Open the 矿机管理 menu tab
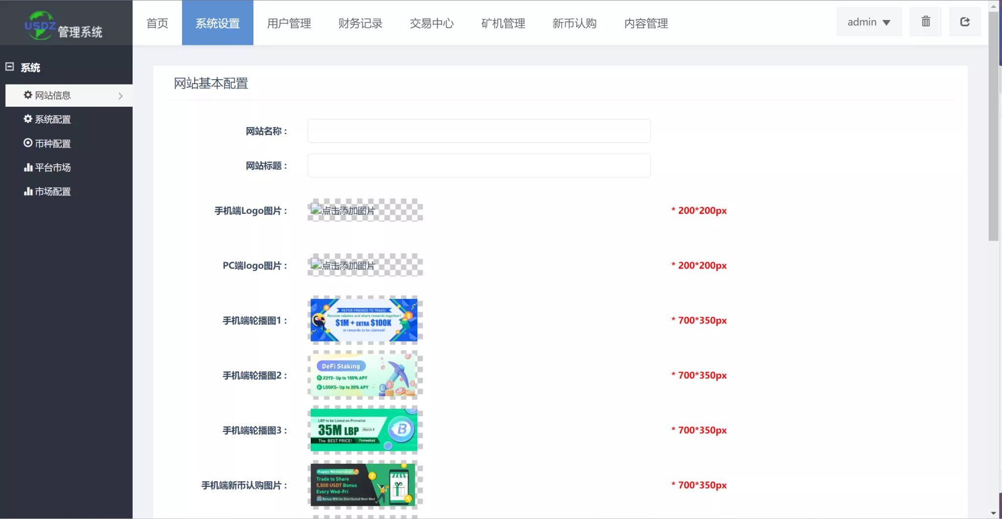 [x=503, y=23]
